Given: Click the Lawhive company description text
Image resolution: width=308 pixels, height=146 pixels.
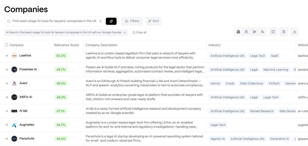Looking at the screenshot, I should [x=141, y=55].
